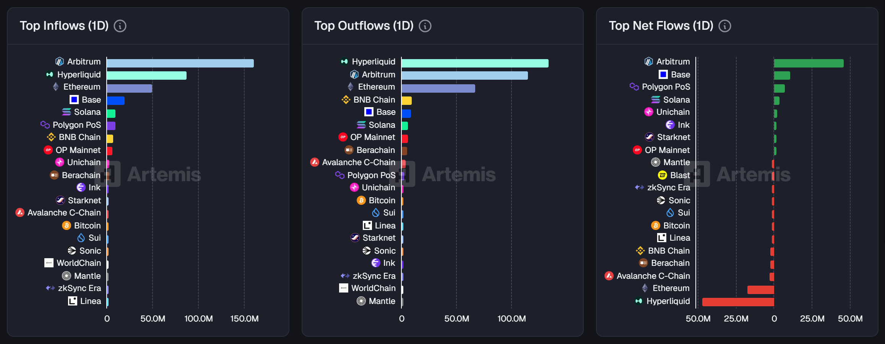Select the light blue Arbitrum bar in Top Inflows
Viewport: 885px width, 344px height.
pyautogui.click(x=180, y=63)
